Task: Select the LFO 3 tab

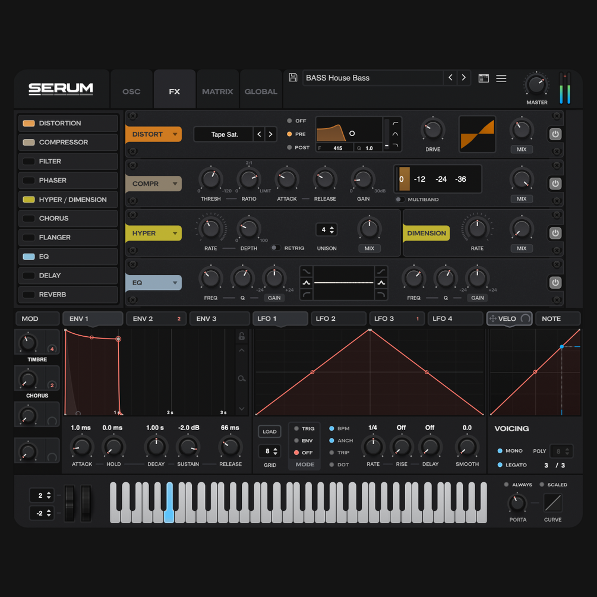Action: pyautogui.click(x=397, y=318)
